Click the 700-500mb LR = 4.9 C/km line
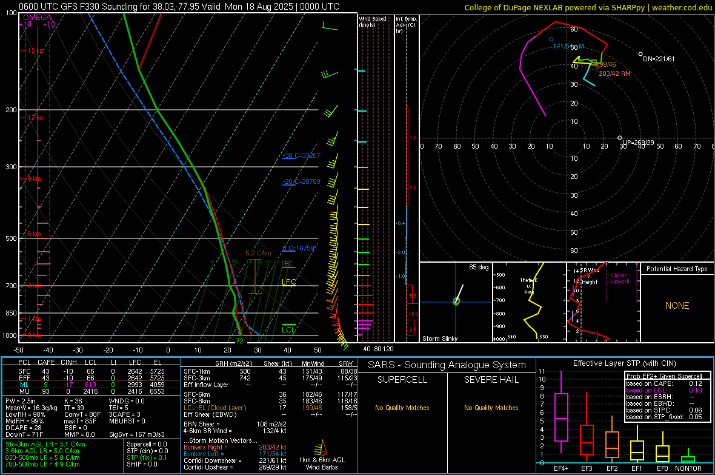715x475 pixels. [42, 464]
